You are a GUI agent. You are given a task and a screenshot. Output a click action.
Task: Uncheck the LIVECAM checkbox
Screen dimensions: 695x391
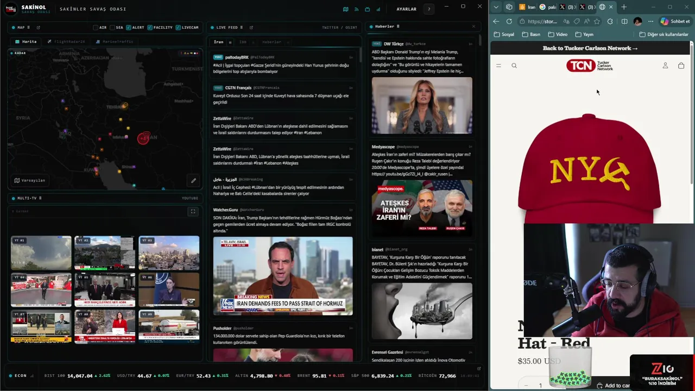coord(178,27)
